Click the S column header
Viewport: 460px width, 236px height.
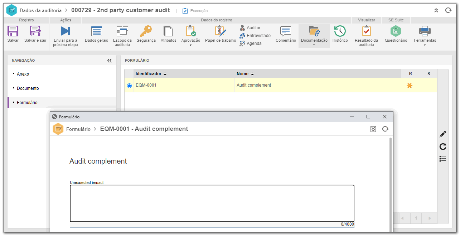428,74
